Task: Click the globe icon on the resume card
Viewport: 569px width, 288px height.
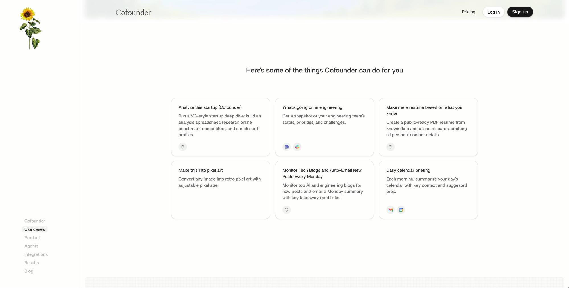Action: 390,147
